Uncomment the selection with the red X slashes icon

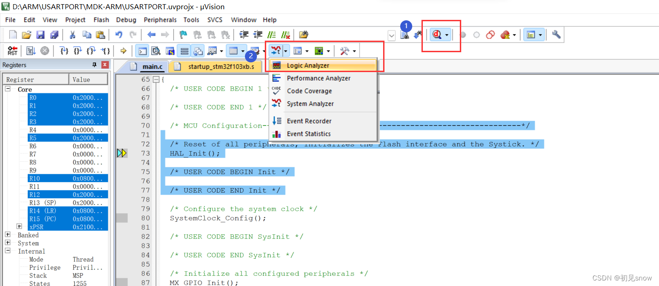286,35
